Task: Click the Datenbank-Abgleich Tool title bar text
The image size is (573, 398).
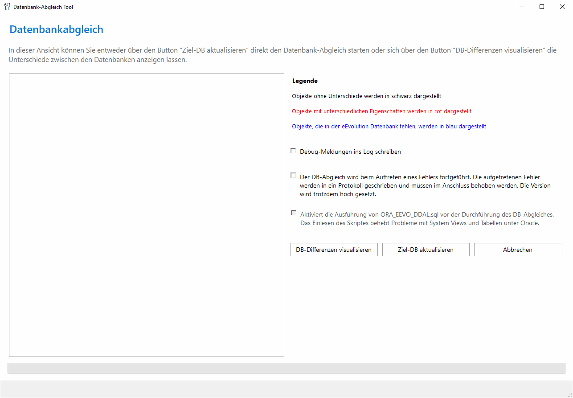Action: click(43, 7)
